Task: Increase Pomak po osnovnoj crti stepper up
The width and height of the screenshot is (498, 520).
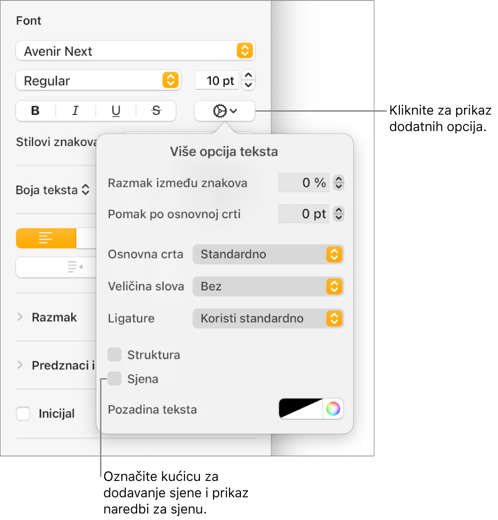Action: click(339, 210)
